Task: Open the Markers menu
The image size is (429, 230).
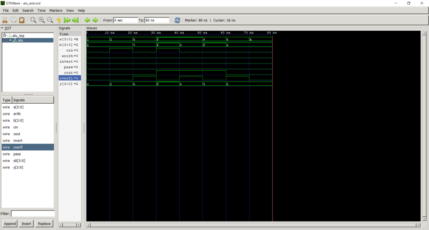Action: tap(56, 11)
